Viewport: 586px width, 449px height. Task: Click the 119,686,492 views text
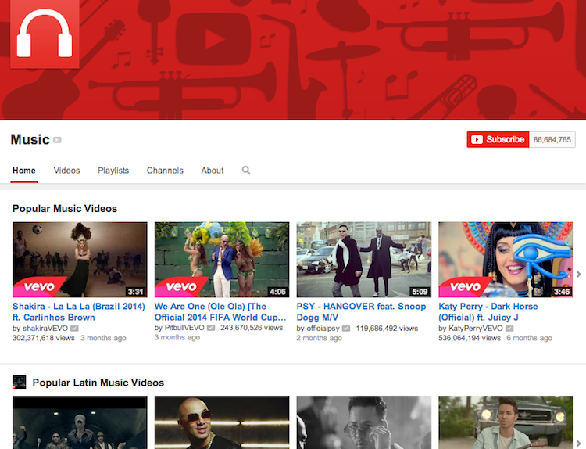tap(387, 329)
